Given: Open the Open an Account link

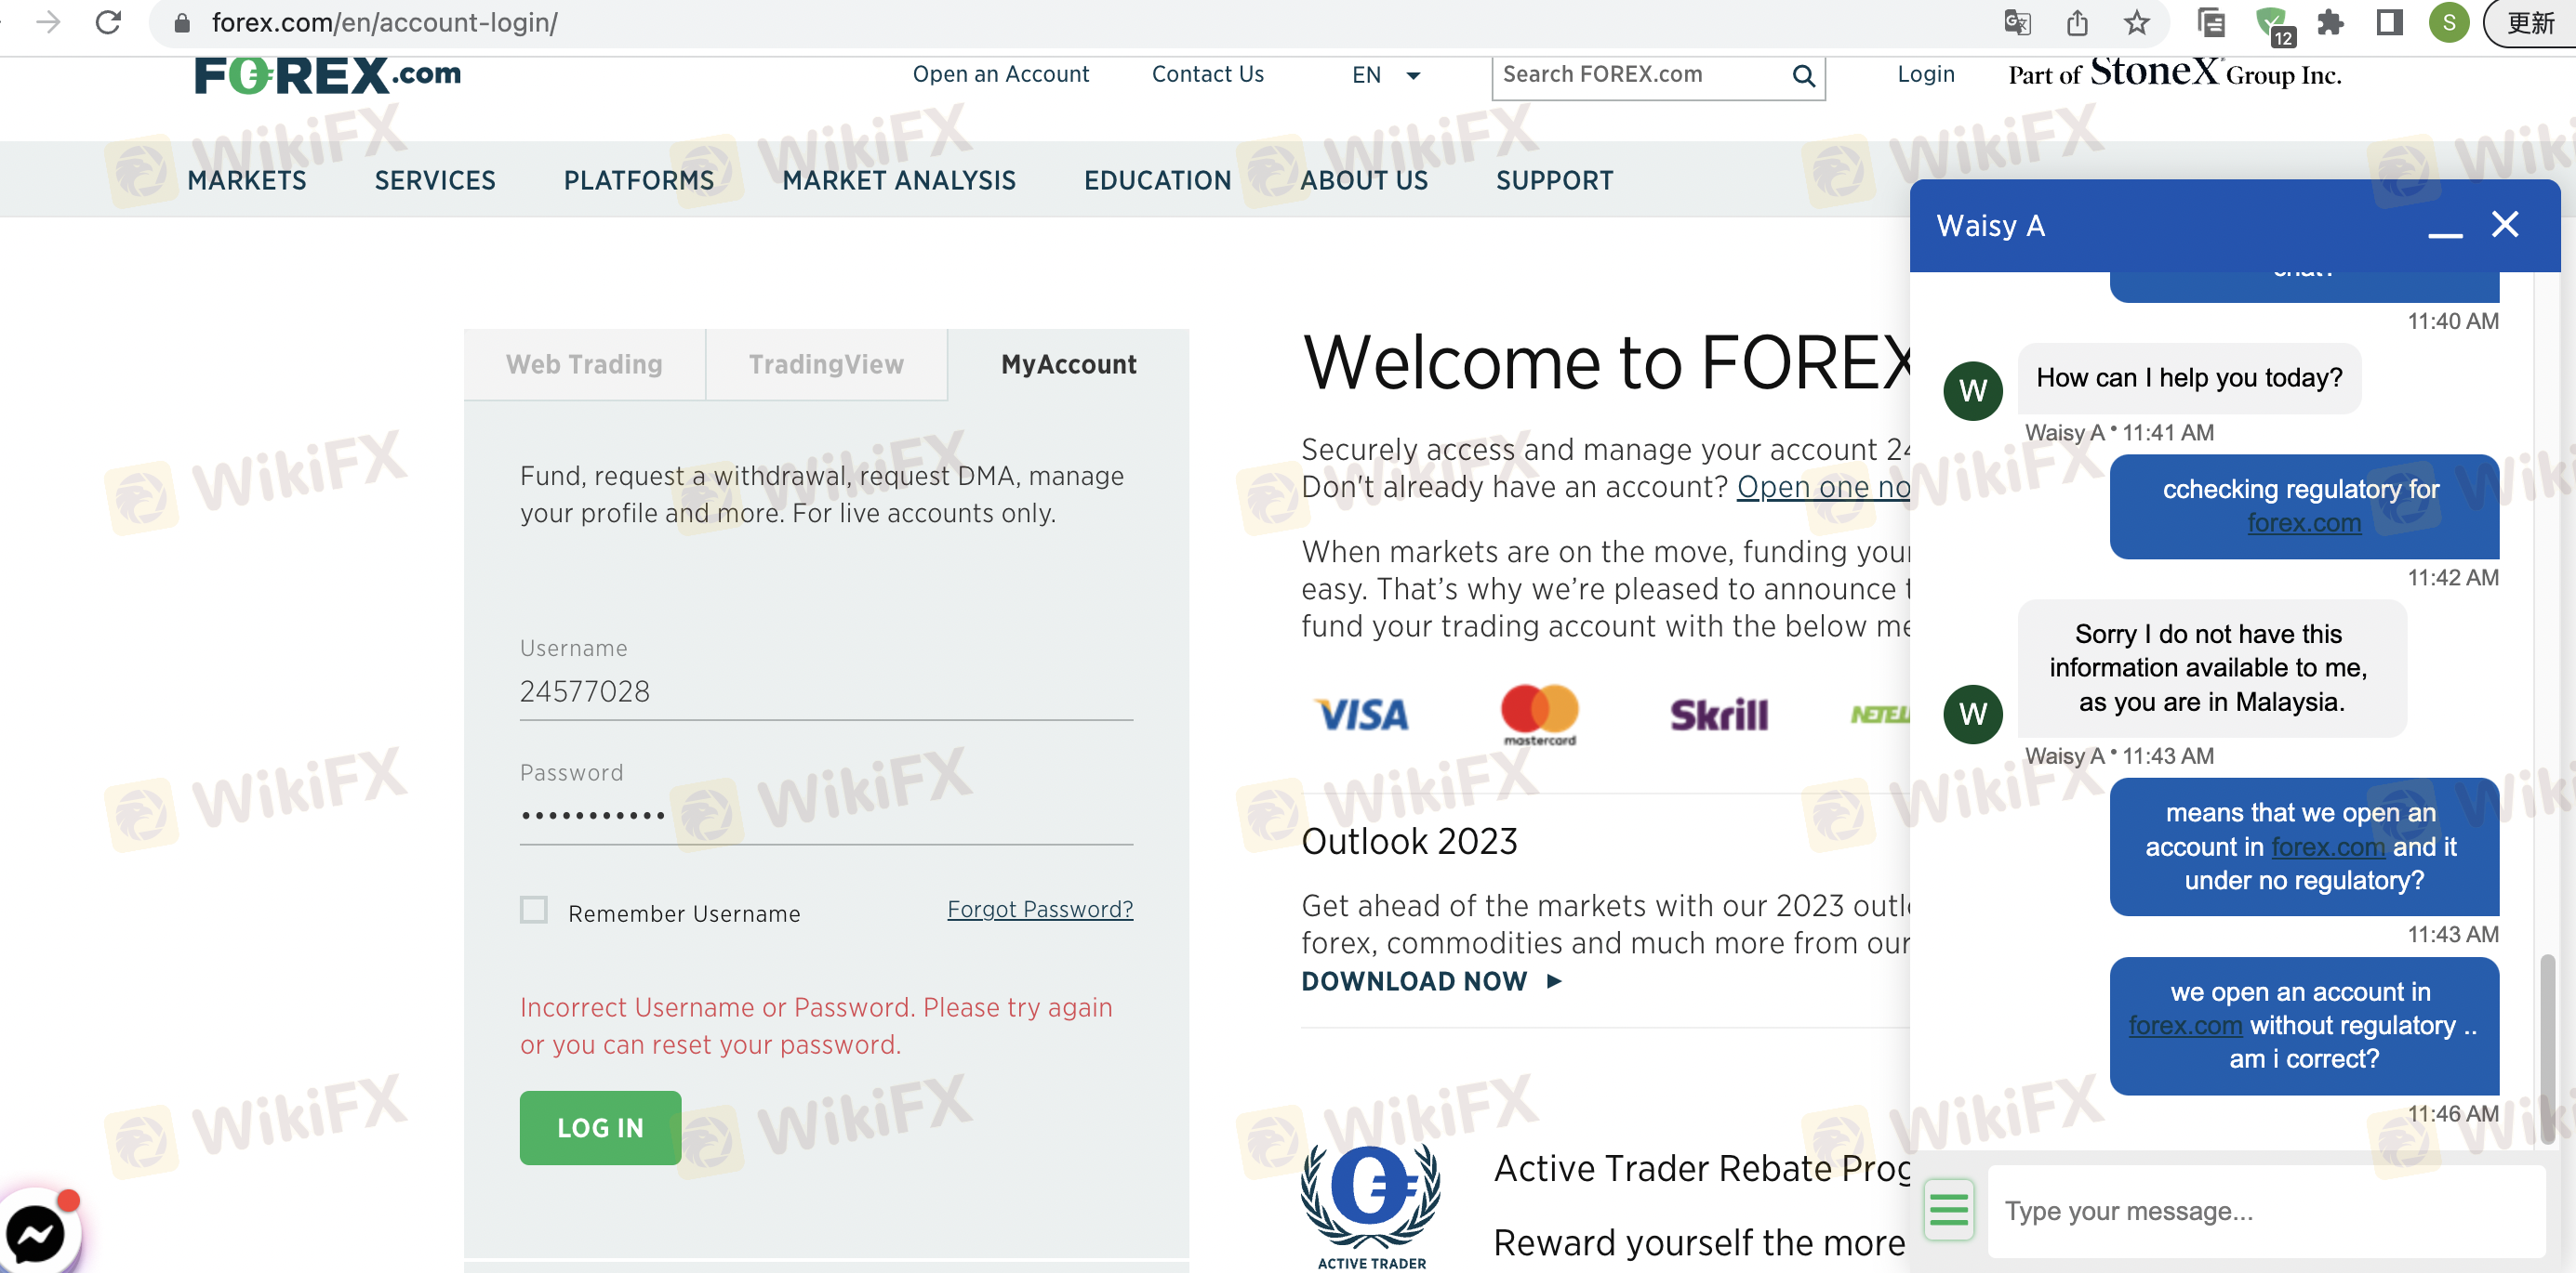Looking at the screenshot, I should click(x=1000, y=74).
